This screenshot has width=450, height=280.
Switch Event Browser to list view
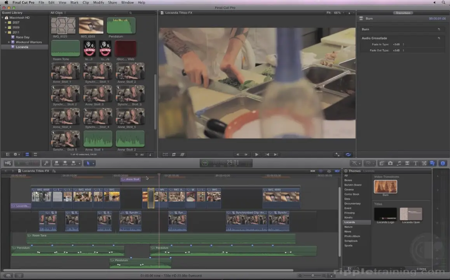coord(35,154)
